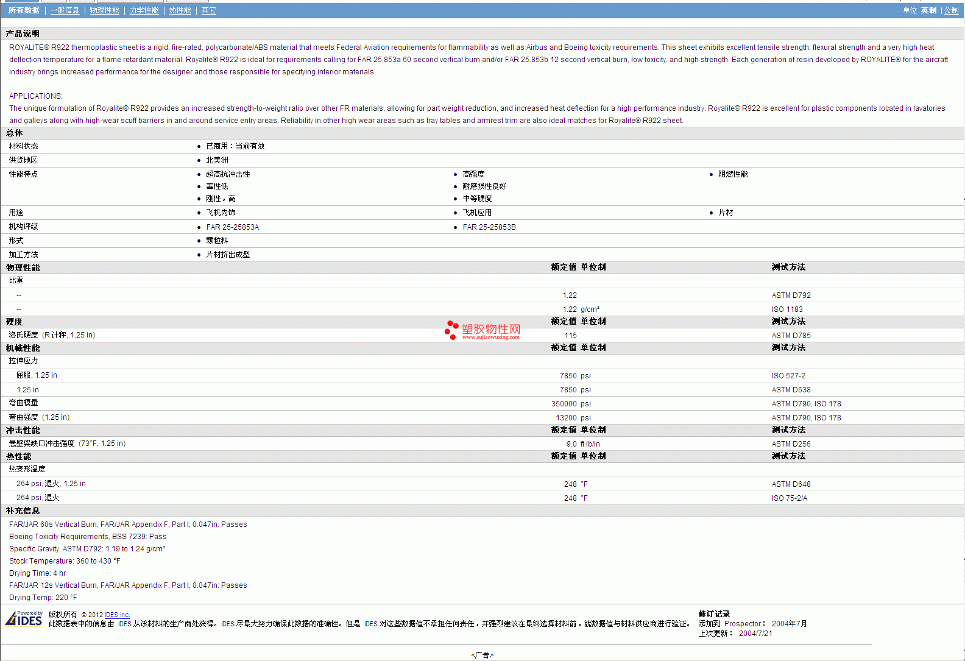Click the APPLICATIONS: heading
Image resolution: width=965 pixels, height=661 pixels.
[x=35, y=96]
